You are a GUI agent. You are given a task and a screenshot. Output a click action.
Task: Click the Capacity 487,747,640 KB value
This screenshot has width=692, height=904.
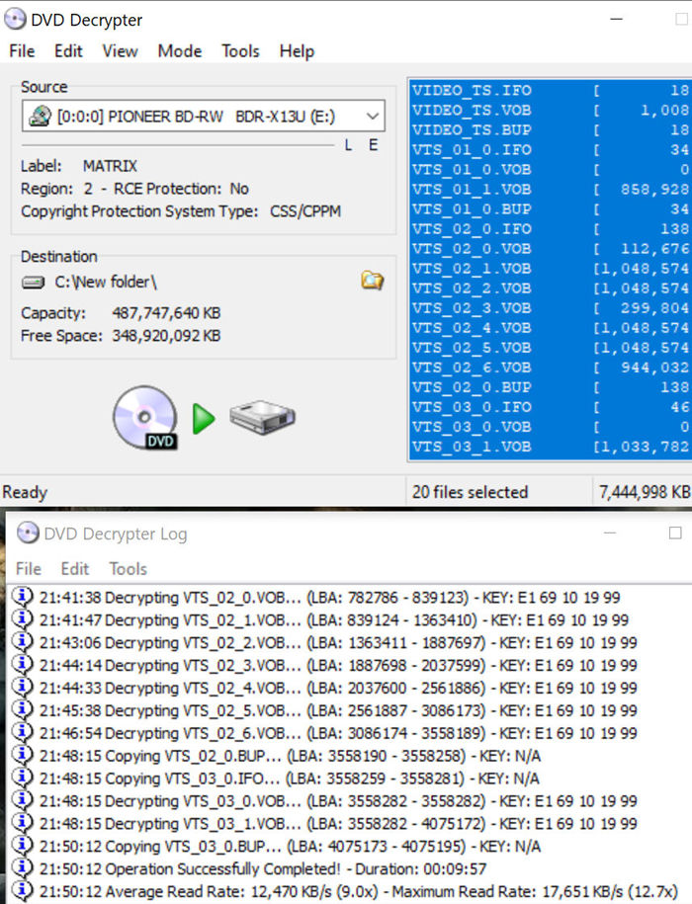tap(166, 313)
